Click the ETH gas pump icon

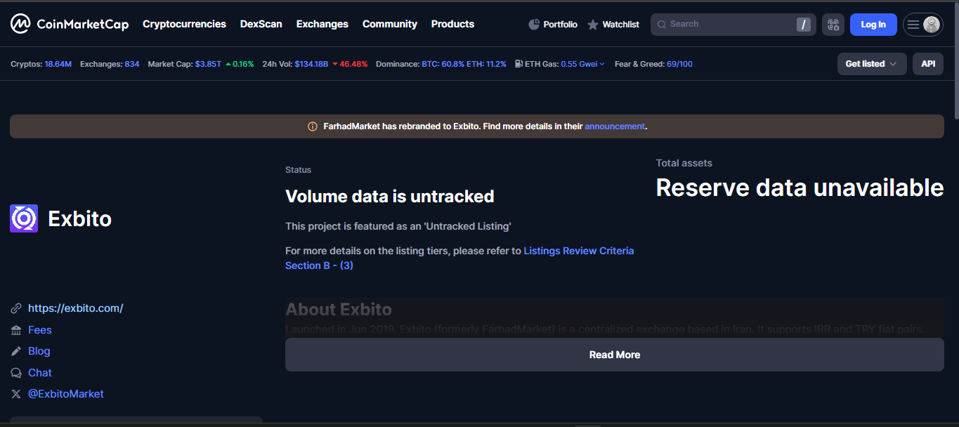[518, 64]
